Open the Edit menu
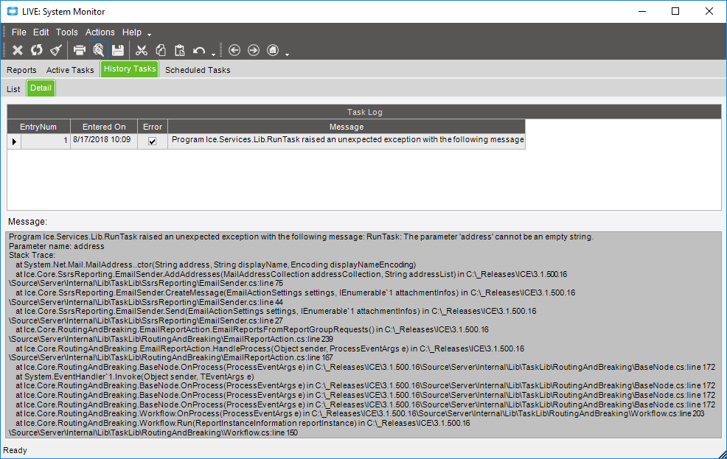Image resolution: width=727 pixels, height=459 pixels. pyautogui.click(x=41, y=32)
